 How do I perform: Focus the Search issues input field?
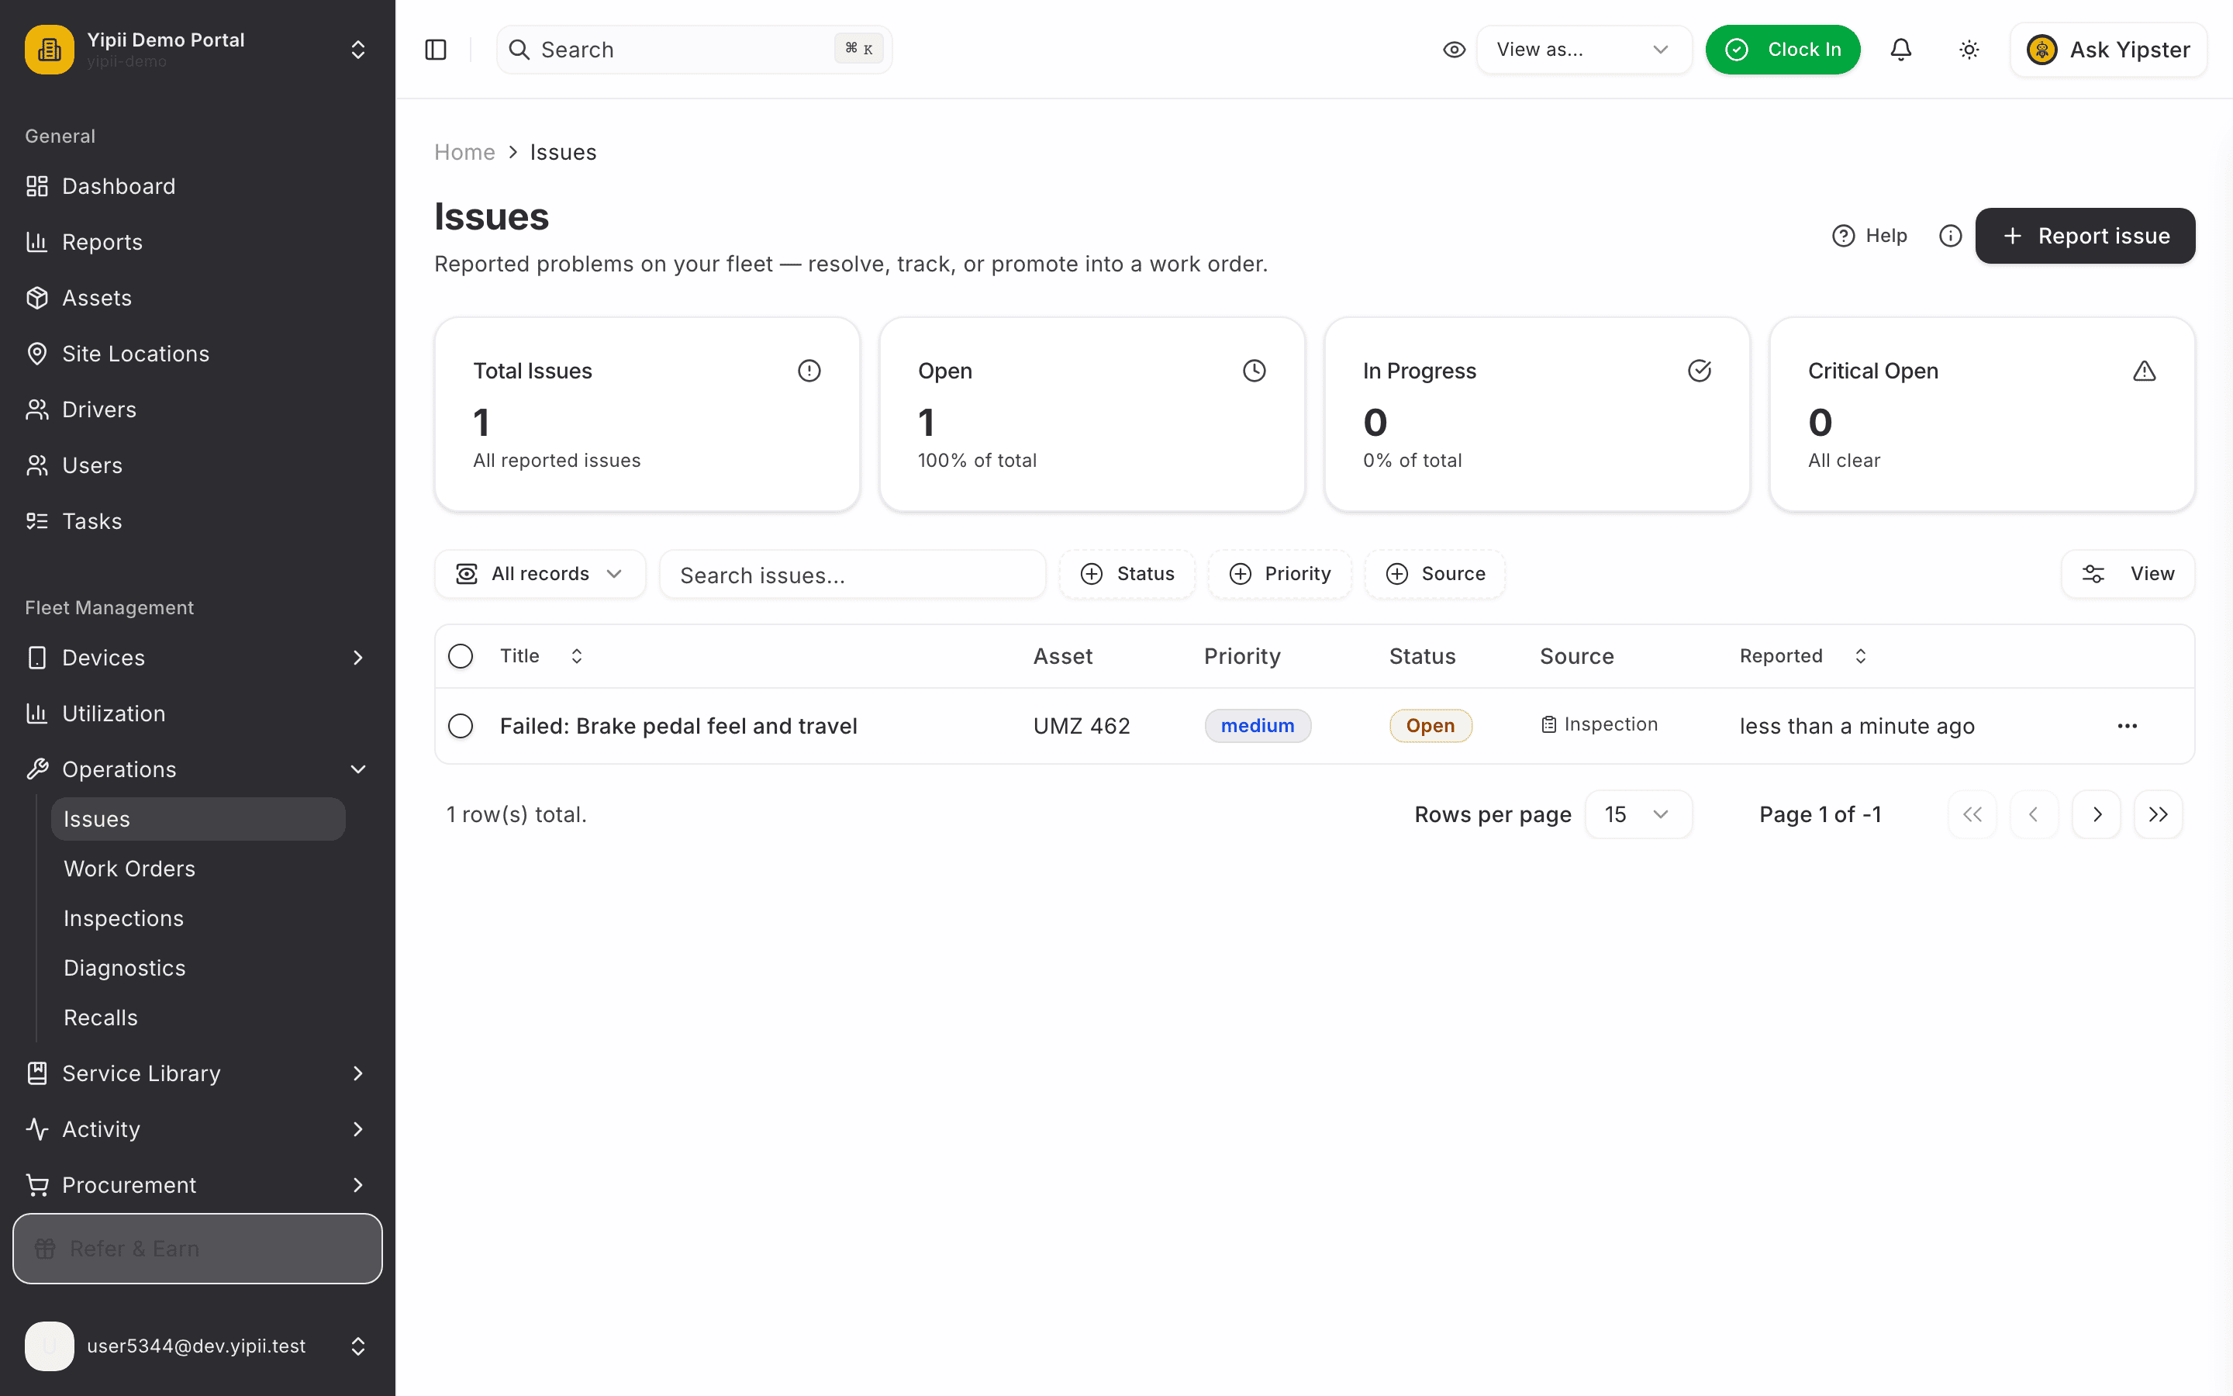tap(851, 574)
